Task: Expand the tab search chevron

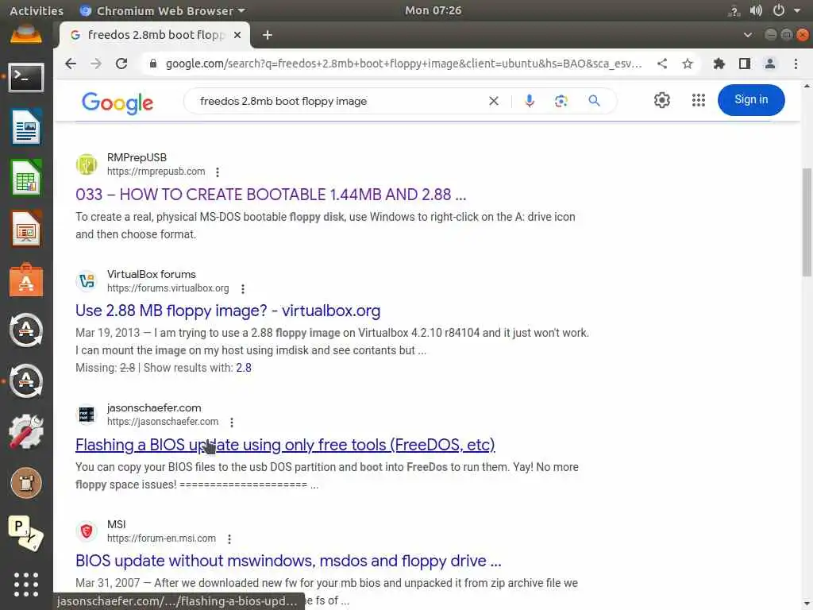Action: click(x=748, y=35)
